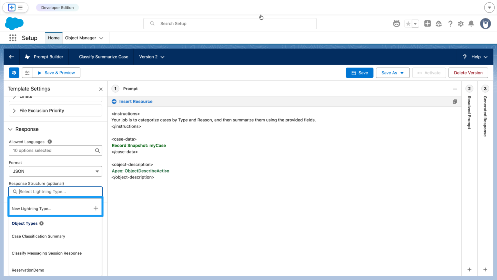Open the Prompt Builder Help menu
This screenshot has height=280, width=497.
475,57
